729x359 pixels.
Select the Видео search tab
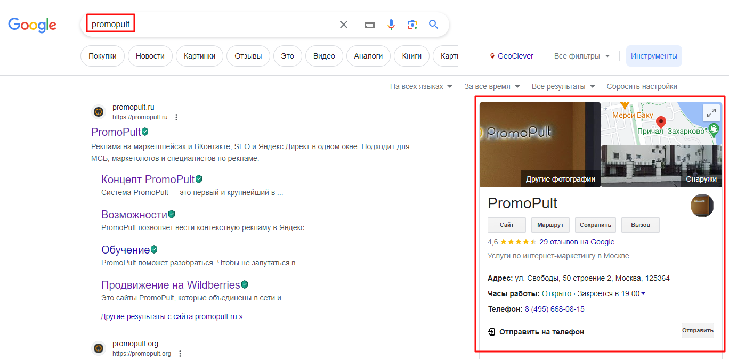pos(324,56)
